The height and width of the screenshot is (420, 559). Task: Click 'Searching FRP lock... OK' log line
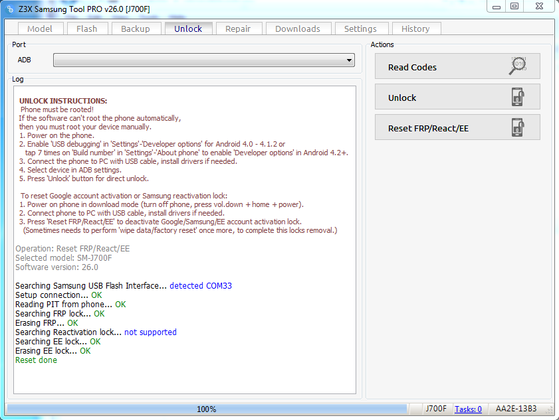pyautogui.click(x=60, y=314)
